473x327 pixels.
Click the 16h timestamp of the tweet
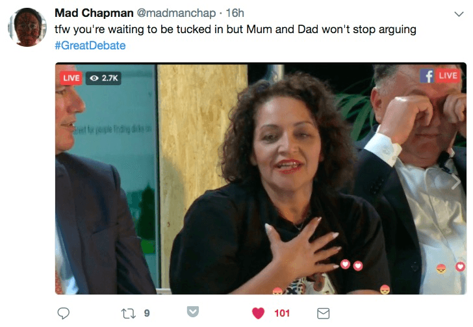(235, 13)
